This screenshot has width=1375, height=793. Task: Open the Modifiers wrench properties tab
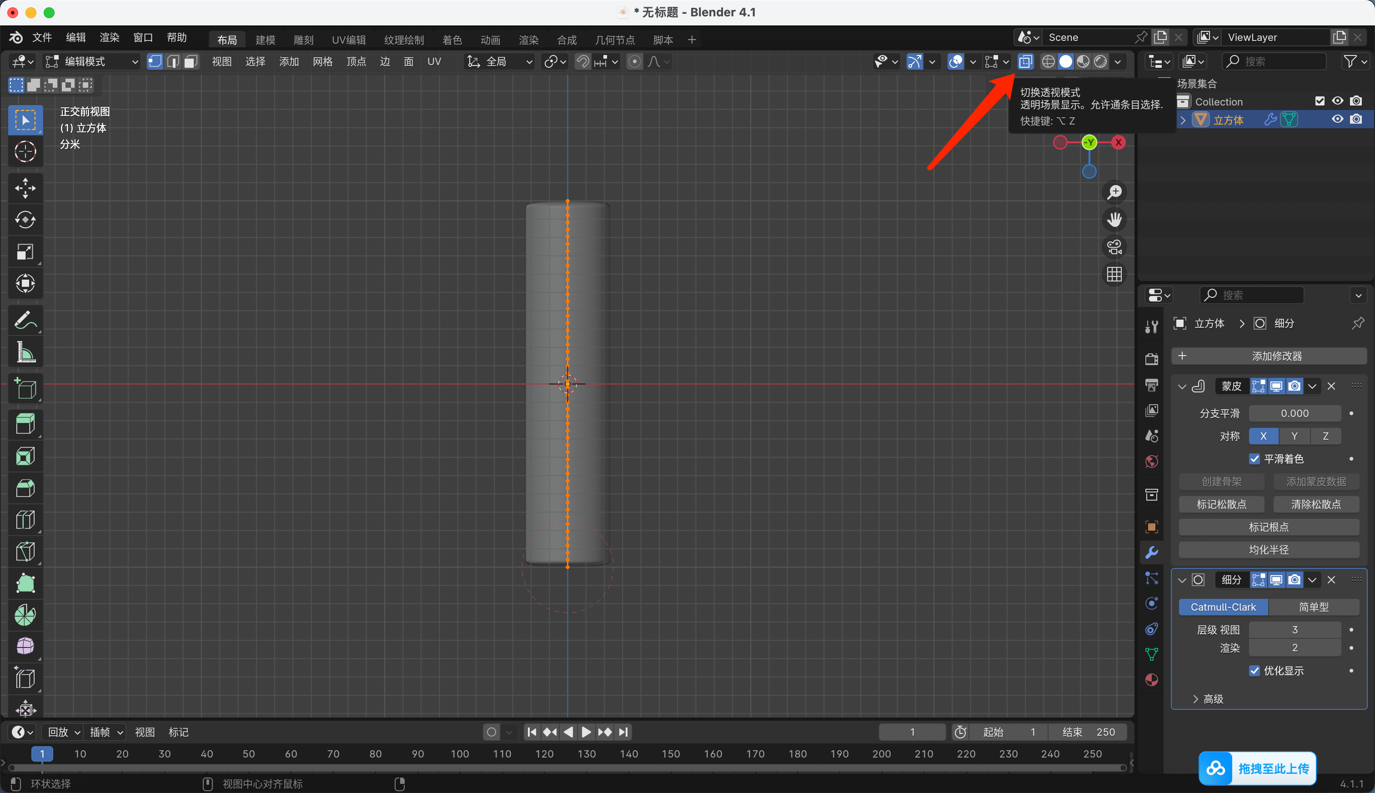(1151, 552)
